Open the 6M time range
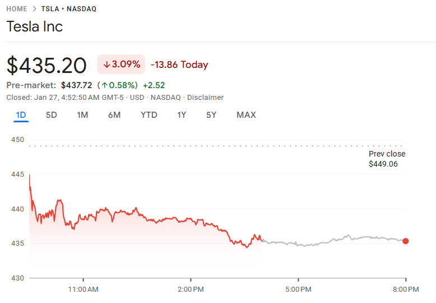 pyautogui.click(x=114, y=115)
